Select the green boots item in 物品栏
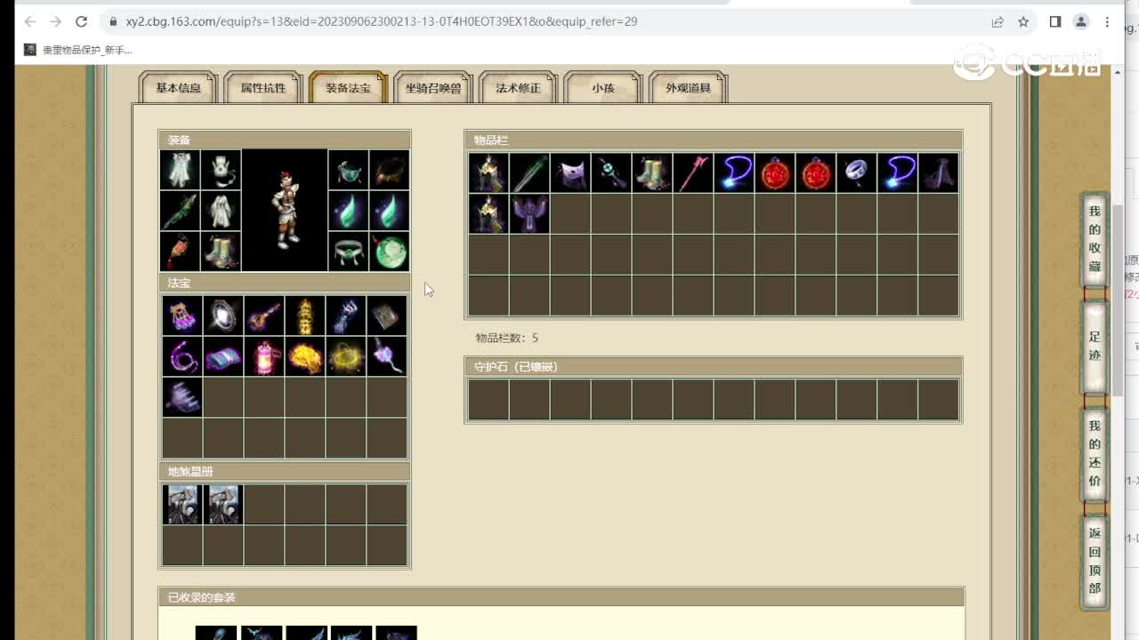This screenshot has height=640, width=1139. click(652, 172)
